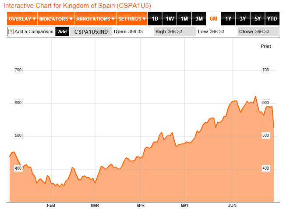Select the 6M time range
This screenshot has width=283, height=209.
[x=213, y=19]
